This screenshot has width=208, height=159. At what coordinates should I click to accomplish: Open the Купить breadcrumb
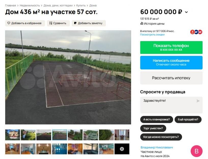click(81, 6)
